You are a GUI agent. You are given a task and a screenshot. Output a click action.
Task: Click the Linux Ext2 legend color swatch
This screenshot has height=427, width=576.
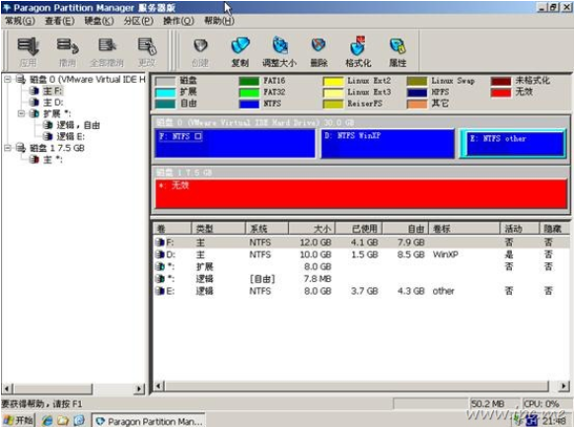pos(332,81)
